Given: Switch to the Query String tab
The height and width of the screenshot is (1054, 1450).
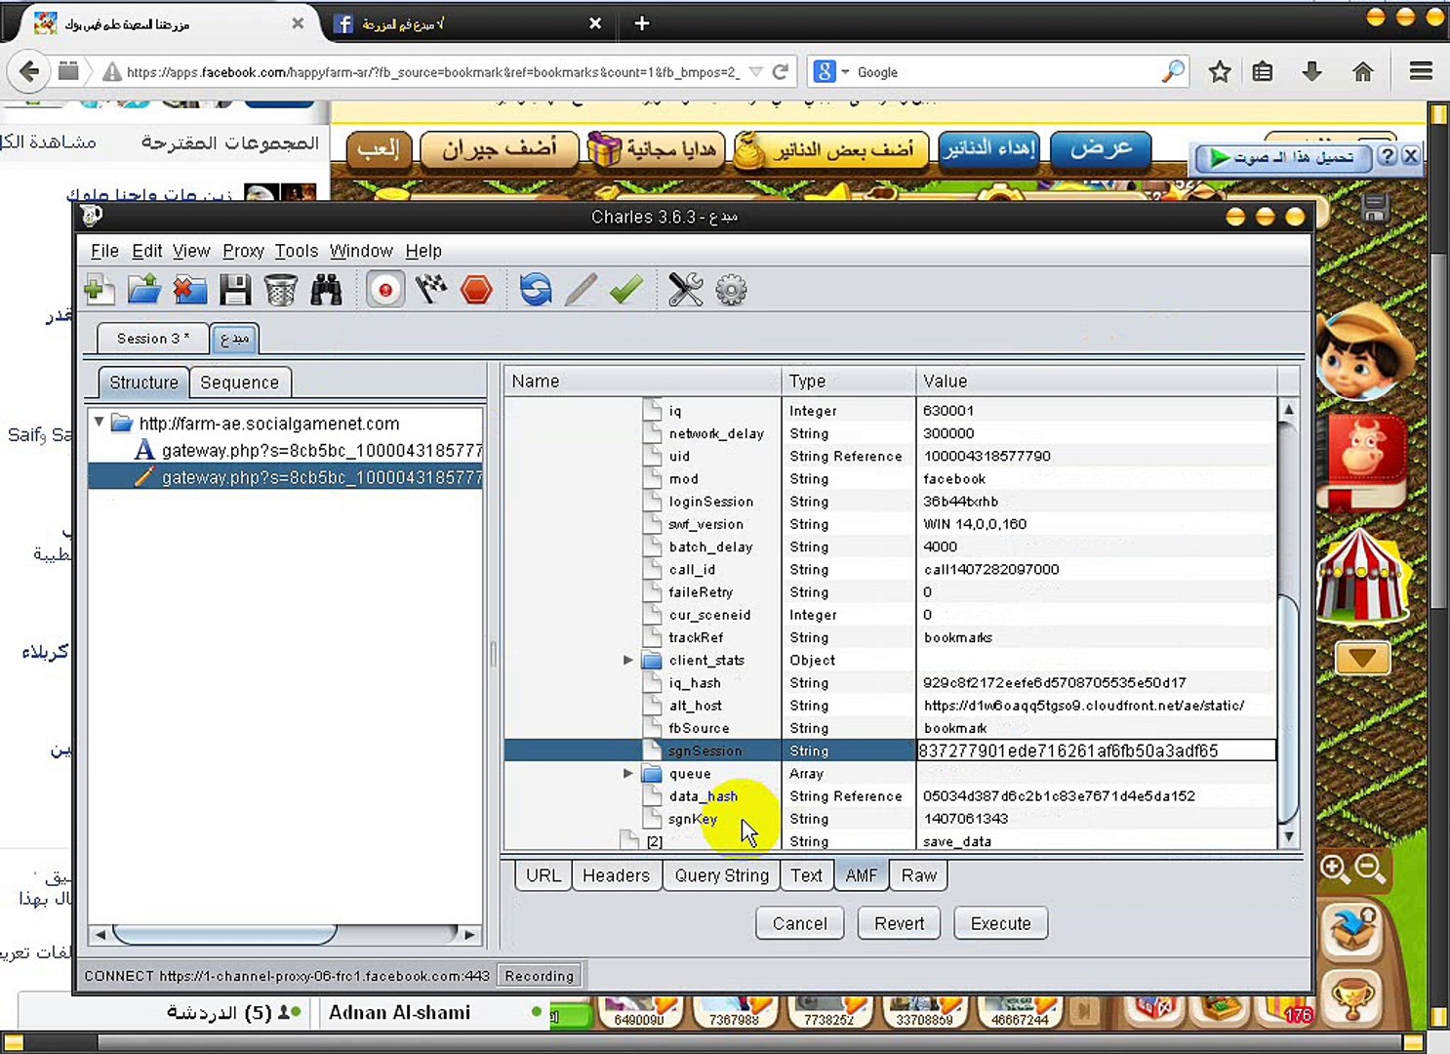Looking at the screenshot, I should 721,875.
